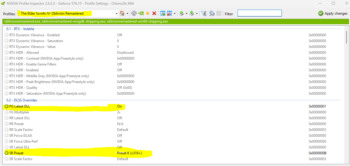Click hex value 0x00000001 for FG Latest DLL
This screenshot has height=166, width=350.
pyautogui.click(x=317, y=106)
